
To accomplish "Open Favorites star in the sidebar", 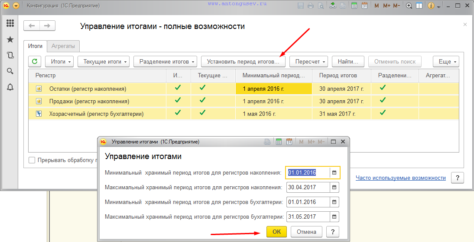I will (10, 39).
